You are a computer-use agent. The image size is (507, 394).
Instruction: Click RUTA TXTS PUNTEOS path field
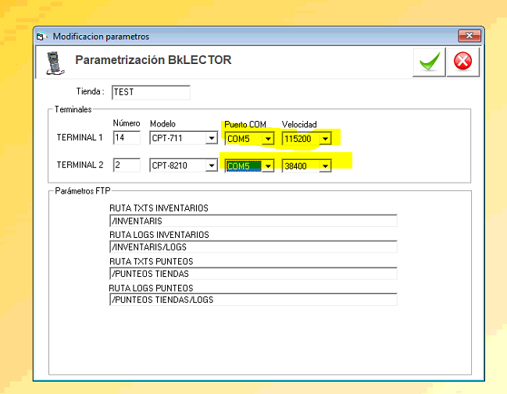253,274
